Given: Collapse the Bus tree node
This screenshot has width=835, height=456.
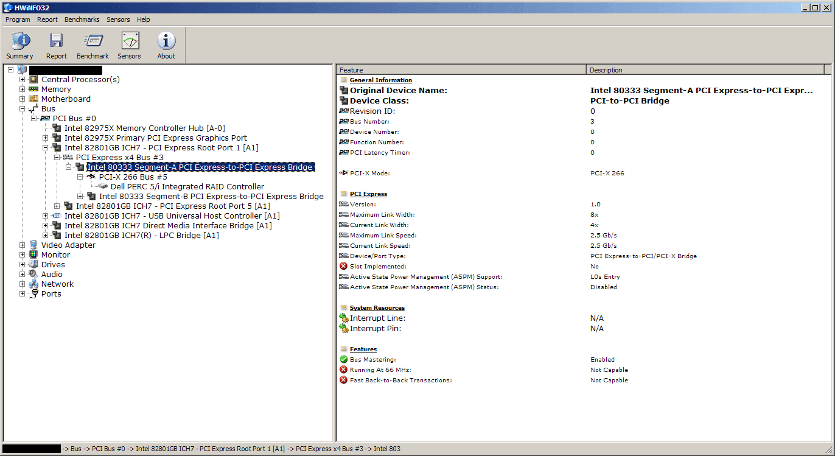Looking at the screenshot, I should [x=23, y=108].
